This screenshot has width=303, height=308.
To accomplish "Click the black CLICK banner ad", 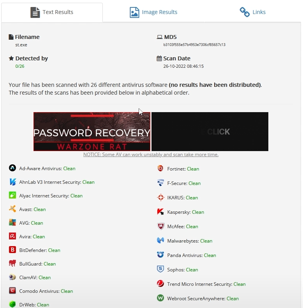I will coord(210,132).
